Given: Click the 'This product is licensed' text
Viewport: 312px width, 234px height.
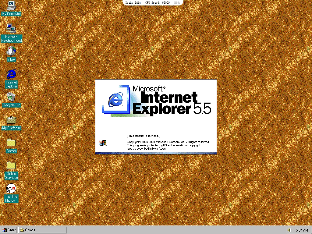Looking at the screenshot, I should coord(143,136).
